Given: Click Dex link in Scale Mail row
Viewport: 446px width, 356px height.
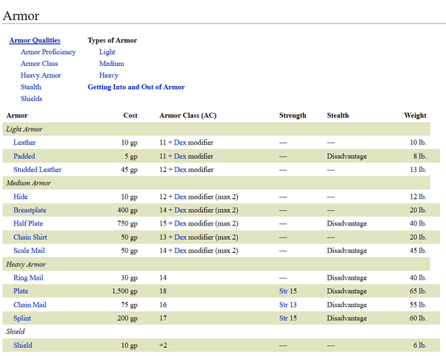Looking at the screenshot, I should tap(180, 251).
